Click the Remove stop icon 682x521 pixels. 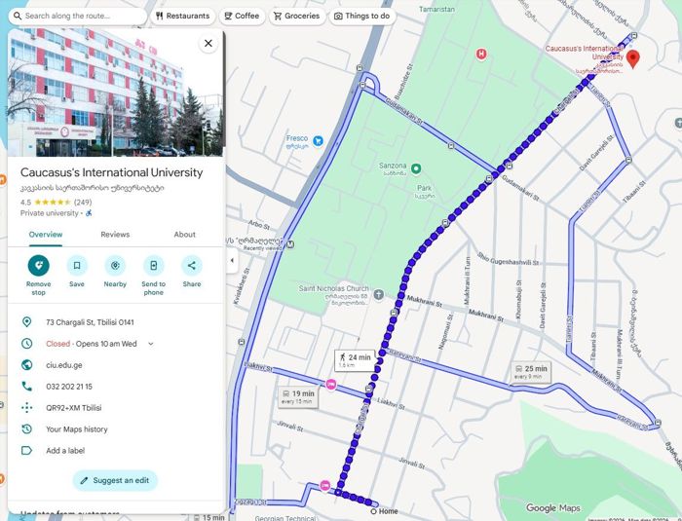click(x=39, y=266)
